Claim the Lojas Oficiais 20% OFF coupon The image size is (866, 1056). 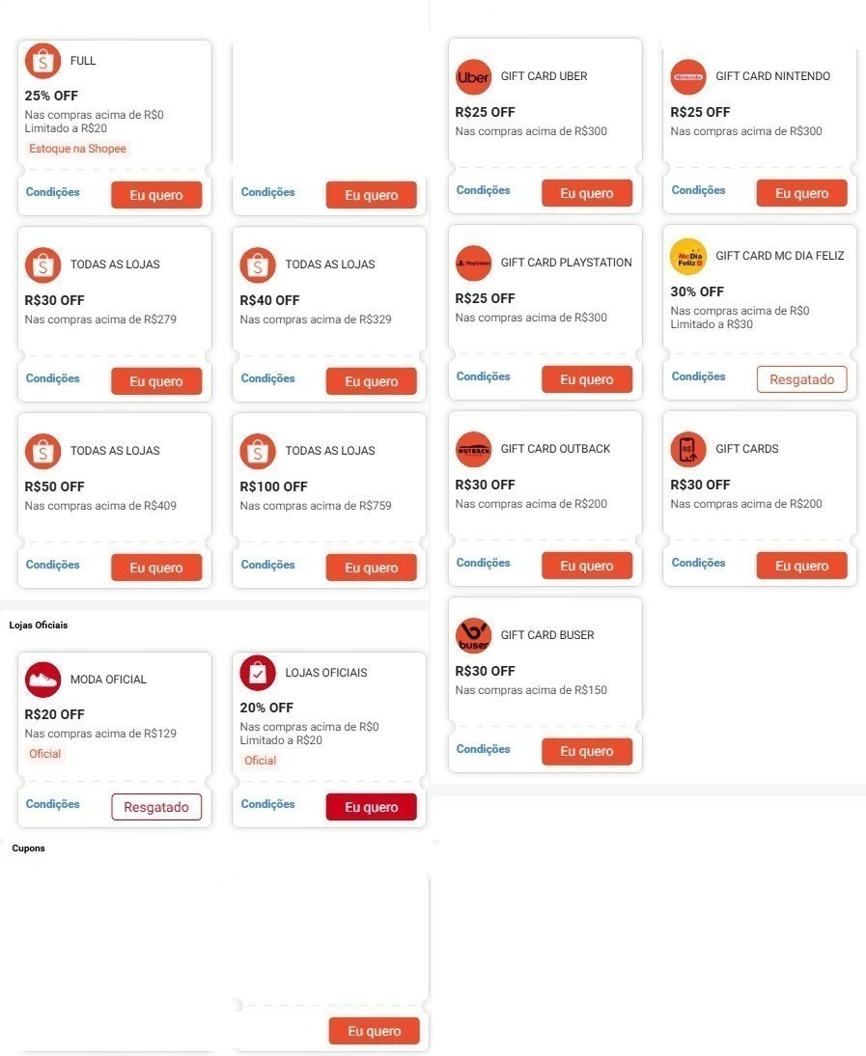371,807
